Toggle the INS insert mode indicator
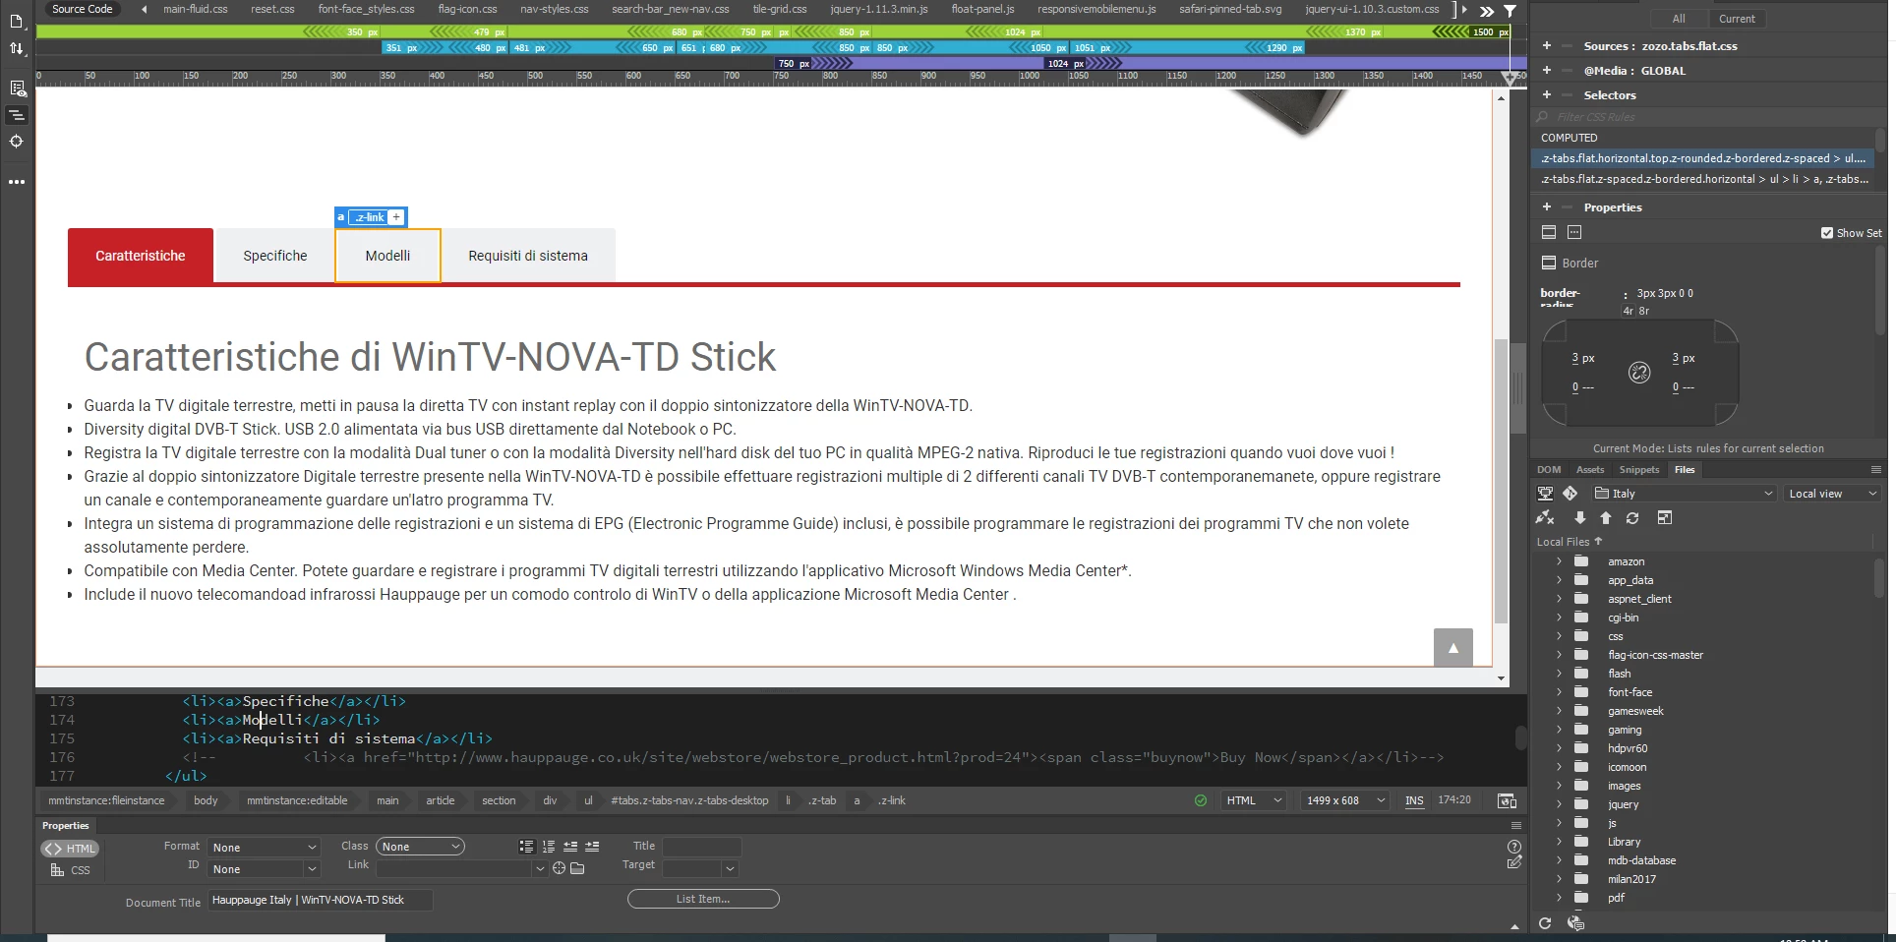The height and width of the screenshot is (942, 1896). [x=1414, y=800]
